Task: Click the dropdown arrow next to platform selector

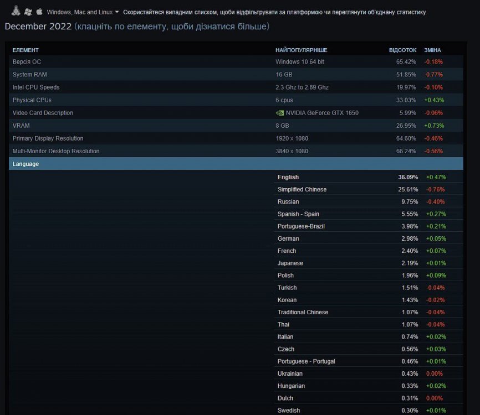Action: [116, 12]
